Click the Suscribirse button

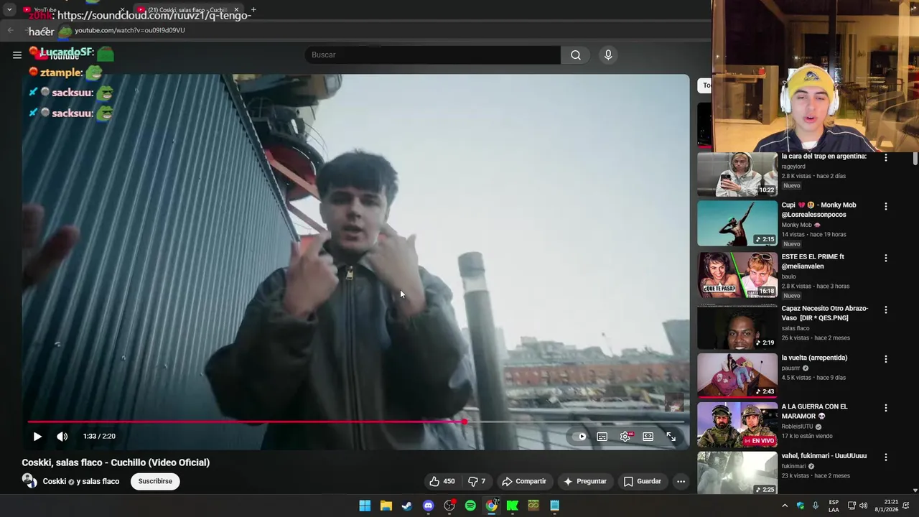click(155, 481)
